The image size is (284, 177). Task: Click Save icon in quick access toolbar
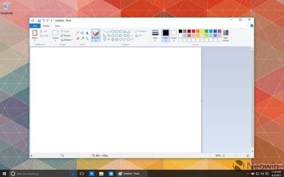pyautogui.click(x=39, y=20)
